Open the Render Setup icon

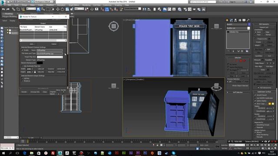point(185,9)
